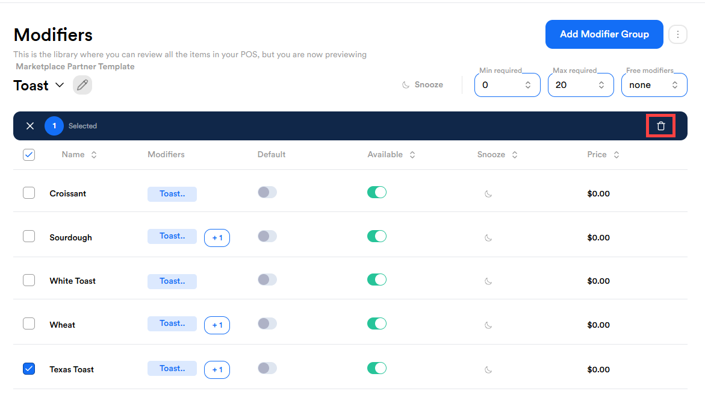Expand the Toast modifier group dropdown

tap(59, 85)
